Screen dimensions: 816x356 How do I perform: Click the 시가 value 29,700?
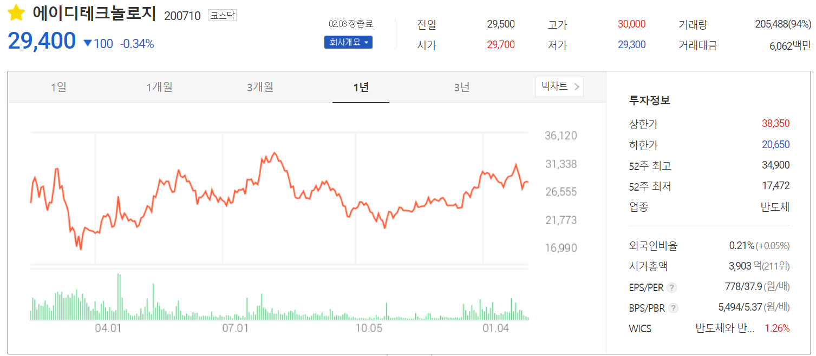501,45
